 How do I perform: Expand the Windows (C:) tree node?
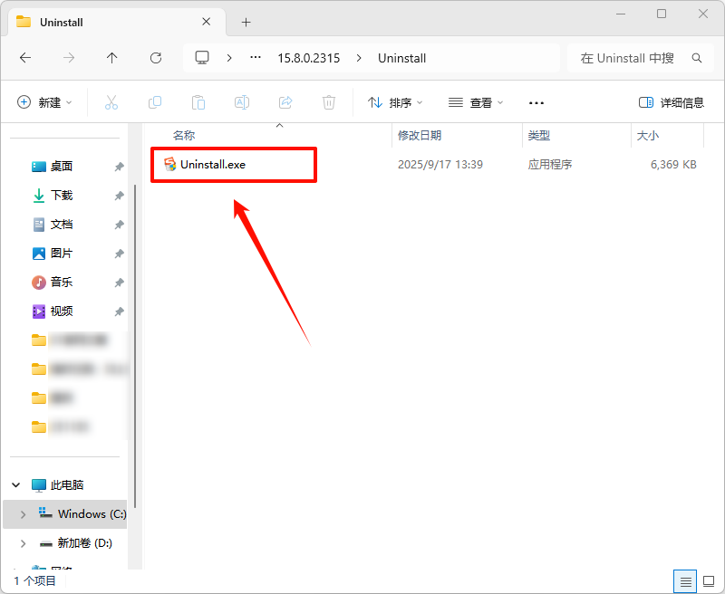point(23,514)
